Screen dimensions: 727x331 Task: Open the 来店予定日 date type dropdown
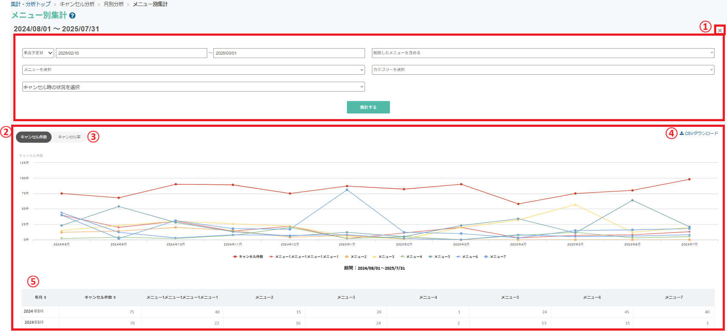click(x=38, y=53)
